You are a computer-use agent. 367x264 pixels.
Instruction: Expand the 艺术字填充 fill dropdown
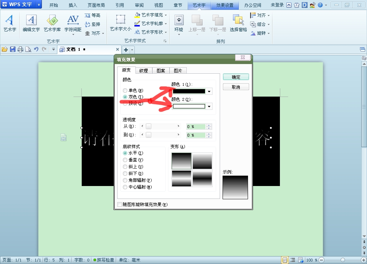coord(166,15)
